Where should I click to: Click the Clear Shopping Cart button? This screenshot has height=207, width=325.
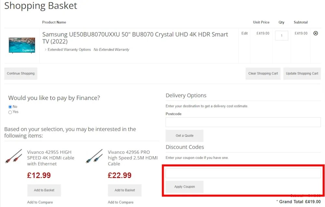263,73
